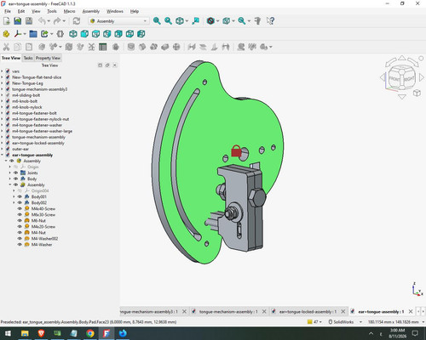Toggle visibility of M4-Nut

(x=20, y=233)
